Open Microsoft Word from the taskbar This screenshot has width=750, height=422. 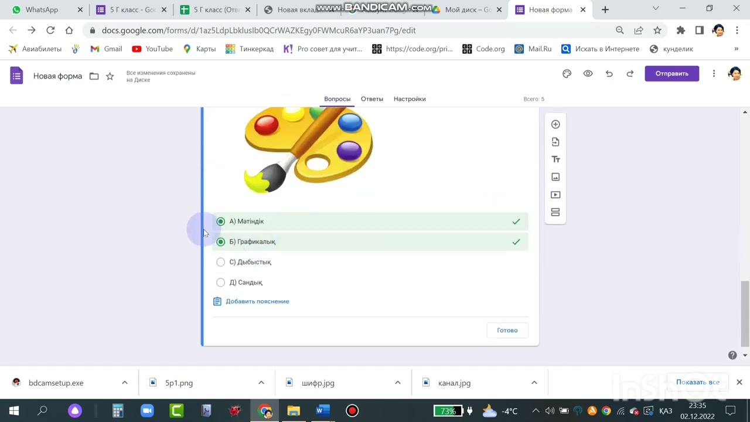(323, 411)
